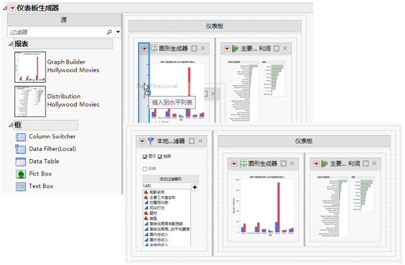Select 国内总收入 in the filter column list

(x=159, y=235)
